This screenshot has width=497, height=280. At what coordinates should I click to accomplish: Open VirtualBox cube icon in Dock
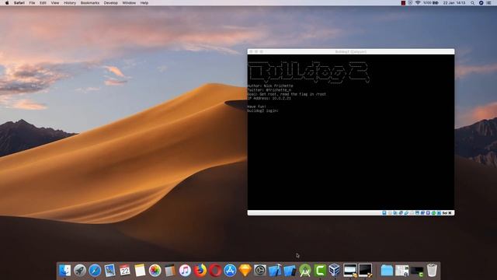click(335, 271)
